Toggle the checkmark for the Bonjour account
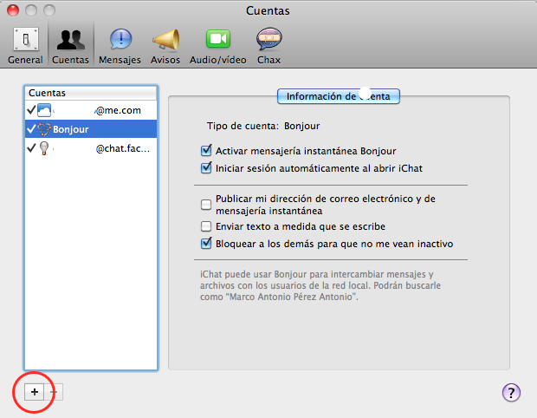This screenshot has width=537, height=418. tap(31, 129)
